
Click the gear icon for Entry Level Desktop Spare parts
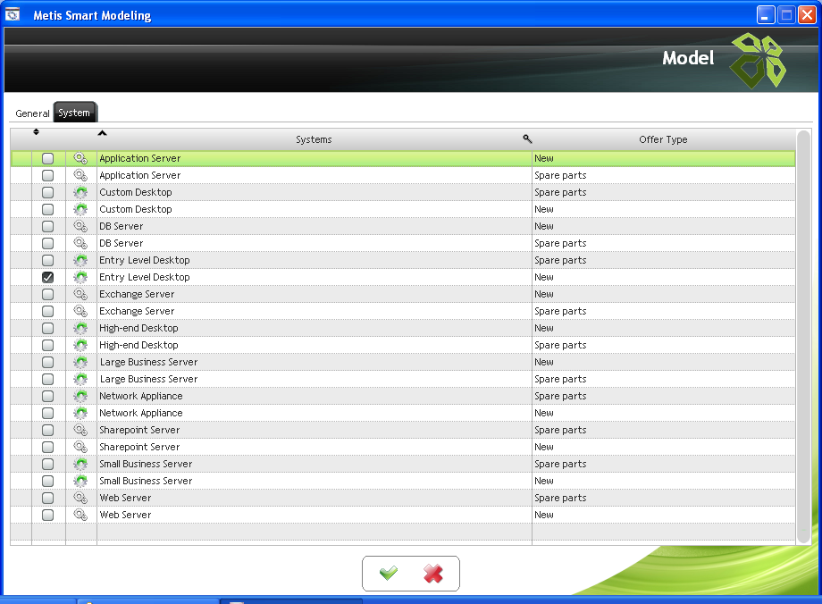pyautogui.click(x=80, y=260)
